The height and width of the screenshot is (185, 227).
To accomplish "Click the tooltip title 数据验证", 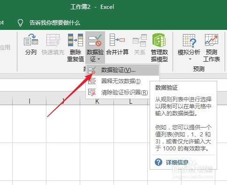I will click(166, 88).
